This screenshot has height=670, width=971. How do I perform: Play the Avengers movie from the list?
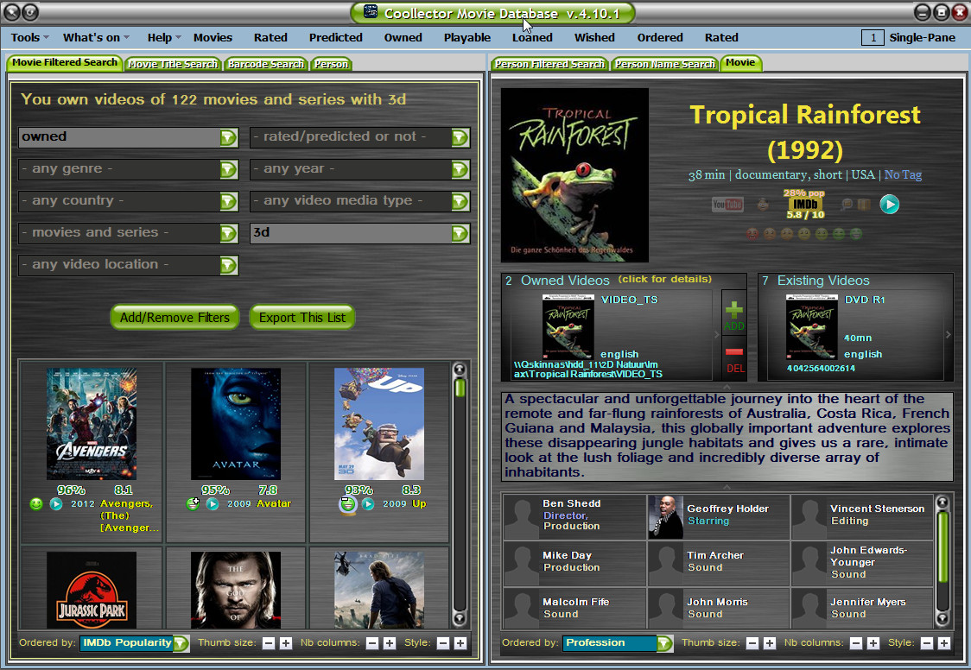click(56, 504)
